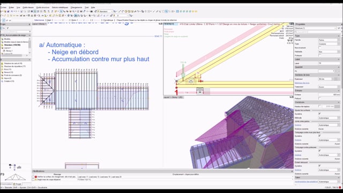The image size is (343, 193).
Task: Select Noeud (13) in the object list
Action: click(9, 72)
